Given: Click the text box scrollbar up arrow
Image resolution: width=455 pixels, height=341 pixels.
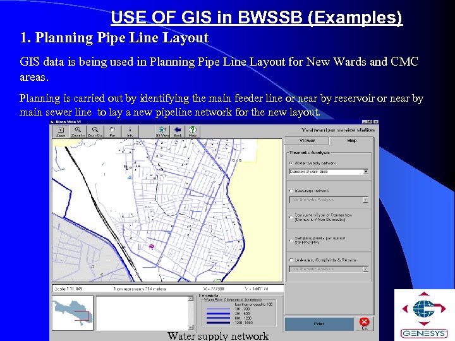Looking at the screenshot, I should point(191,299).
